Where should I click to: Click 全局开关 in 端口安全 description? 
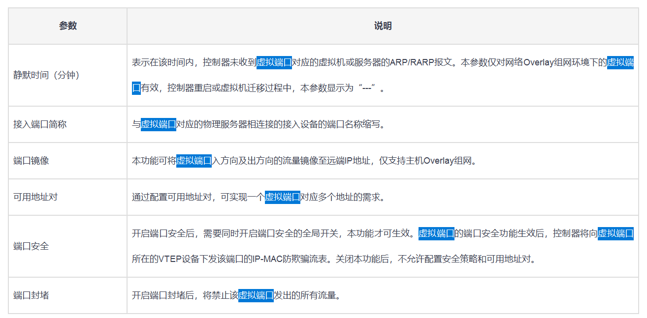323,233
